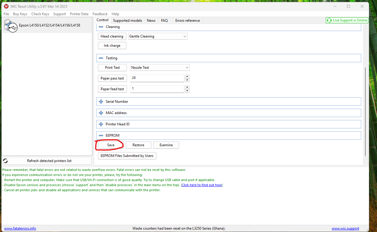The height and width of the screenshot is (232, 377).
Task: Click the WIC Reset Utility app logo icon
Action: [x=6, y=6]
